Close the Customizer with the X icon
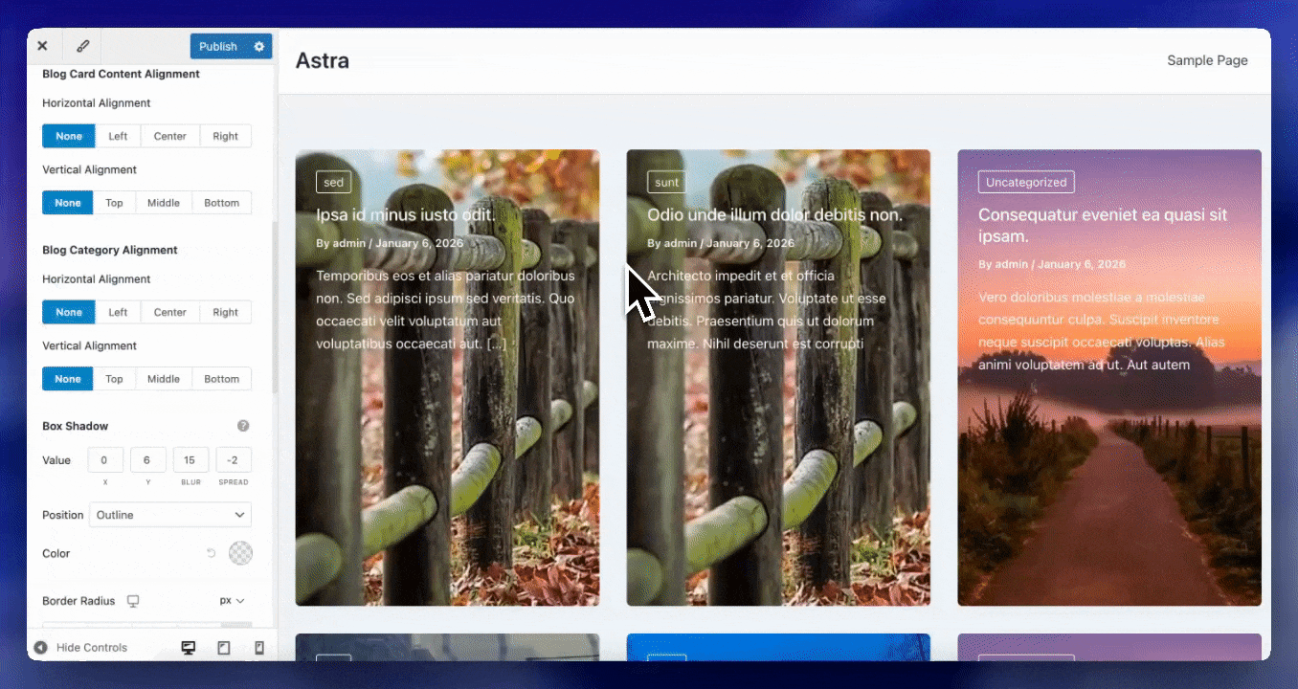 click(42, 46)
